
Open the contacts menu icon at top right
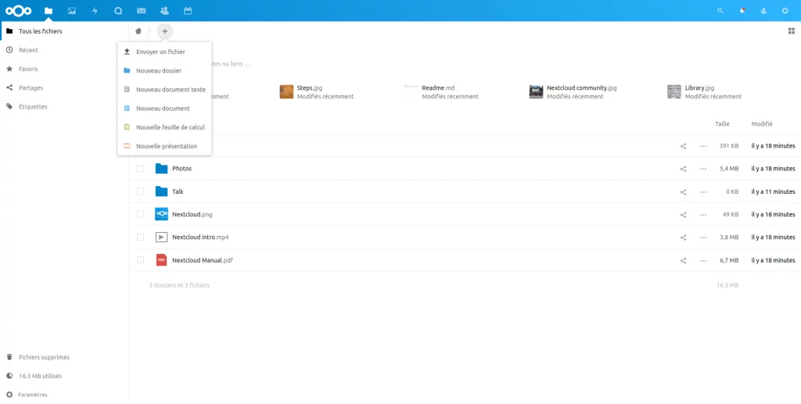click(763, 11)
